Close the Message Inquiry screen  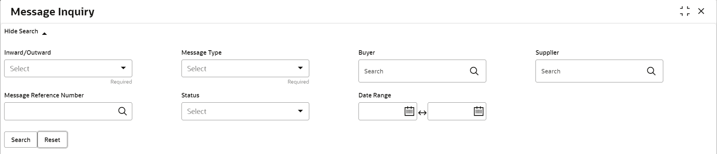pyautogui.click(x=701, y=11)
